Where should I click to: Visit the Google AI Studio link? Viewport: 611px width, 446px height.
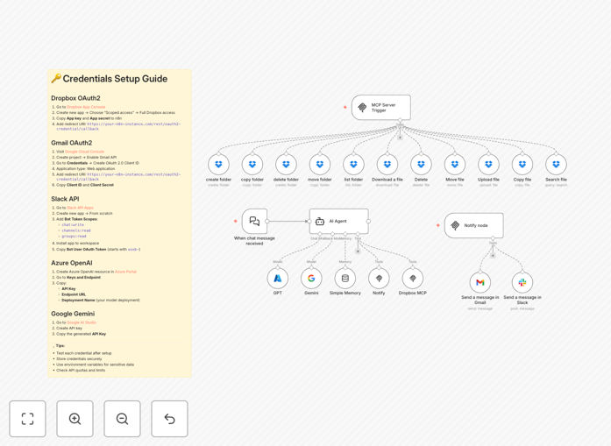coord(82,322)
